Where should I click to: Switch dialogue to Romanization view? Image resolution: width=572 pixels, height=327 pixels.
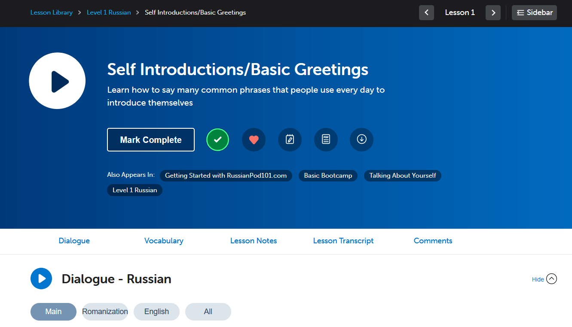(105, 312)
